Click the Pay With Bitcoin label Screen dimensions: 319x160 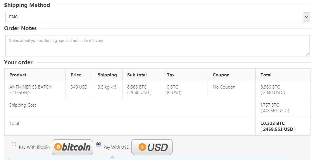tap(34, 147)
